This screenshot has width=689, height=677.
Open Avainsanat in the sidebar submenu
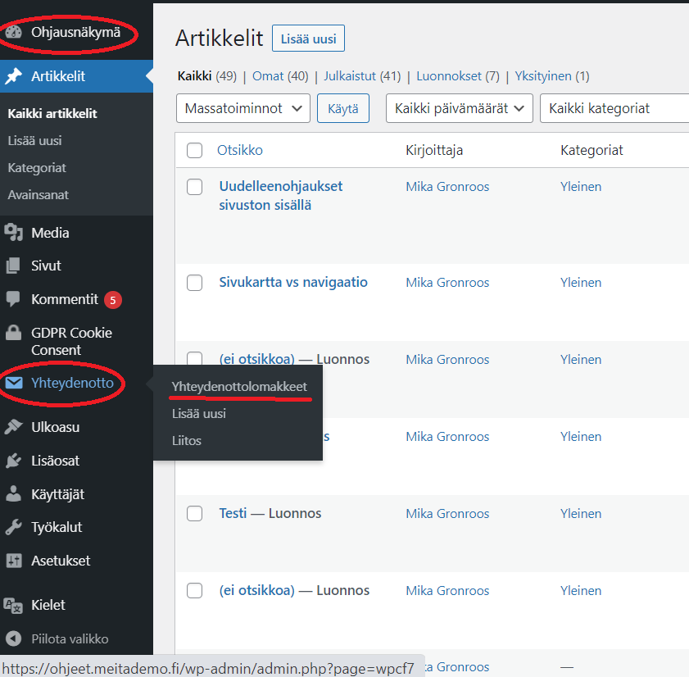(x=39, y=195)
